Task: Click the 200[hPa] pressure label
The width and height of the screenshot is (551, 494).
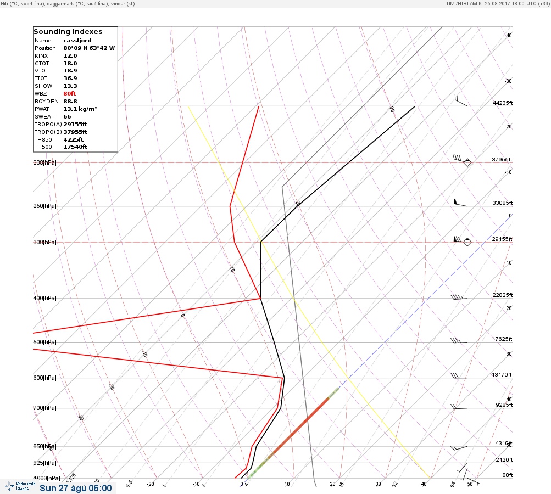Action: point(44,162)
